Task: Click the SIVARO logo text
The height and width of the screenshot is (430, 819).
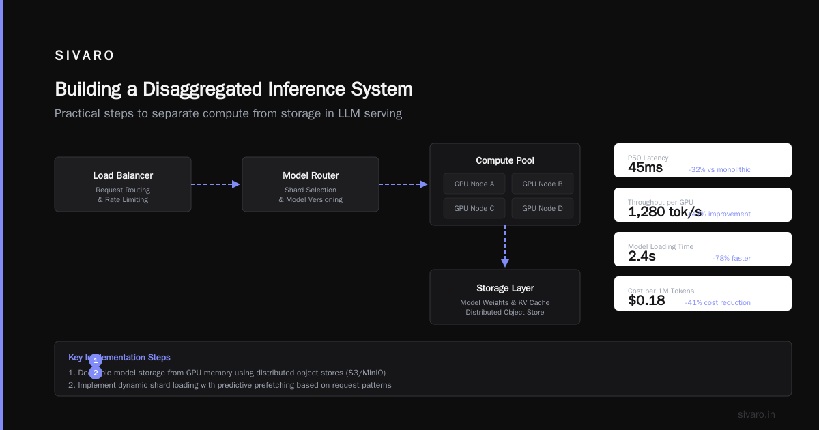Action: tap(85, 56)
